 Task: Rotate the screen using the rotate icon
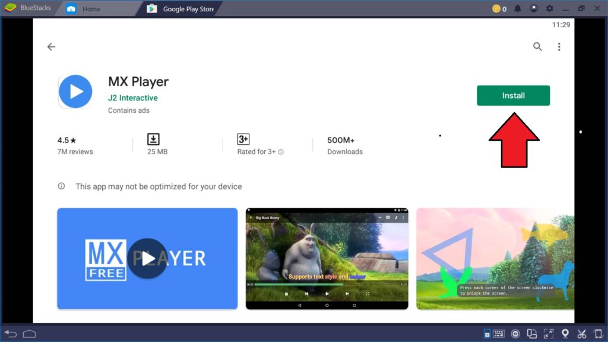(x=533, y=334)
